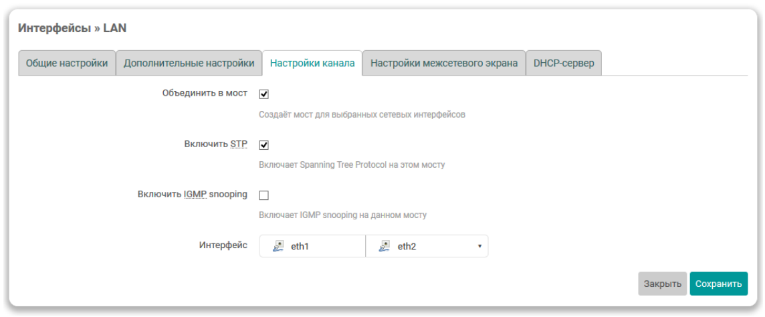Disable the "Объединить в мост" checkbox
Viewport: 765px width, 317px height.
pyautogui.click(x=263, y=94)
